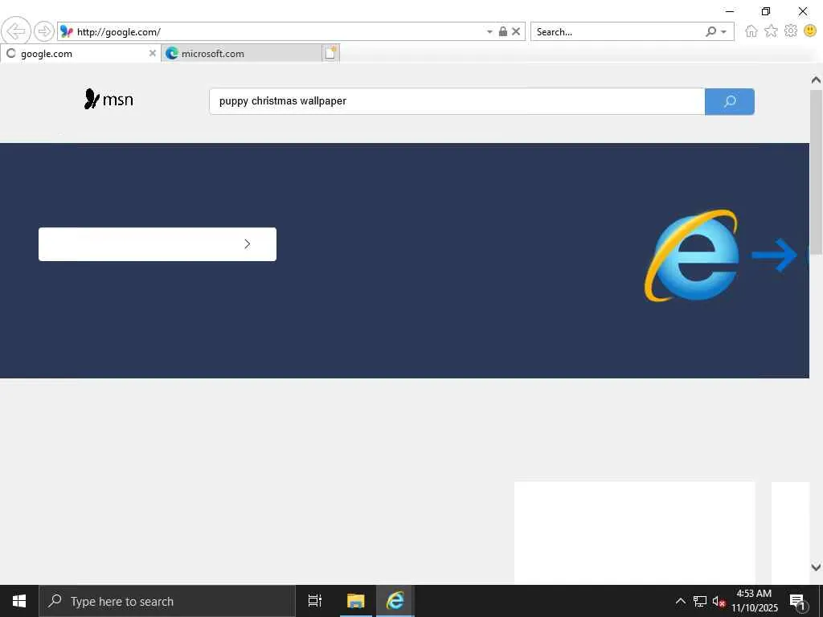823x617 pixels.
Task: Open the Tools gear icon
Action: [791, 31]
